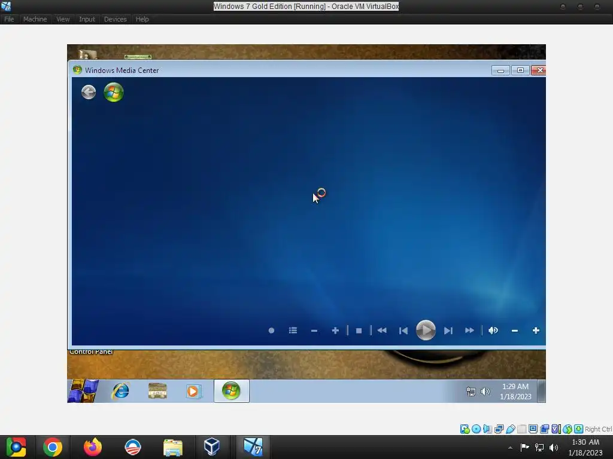Image resolution: width=613 pixels, height=459 pixels.
Task: Lower the Media Center volume
Action: 514,331
